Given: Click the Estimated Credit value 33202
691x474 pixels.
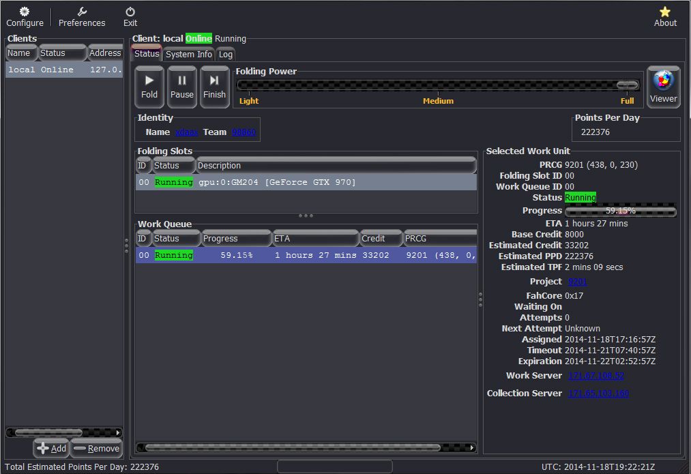Looking at the screenshot, I should click(577, 246).
